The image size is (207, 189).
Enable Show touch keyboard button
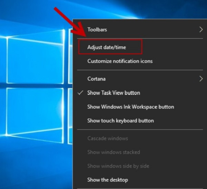120,121
